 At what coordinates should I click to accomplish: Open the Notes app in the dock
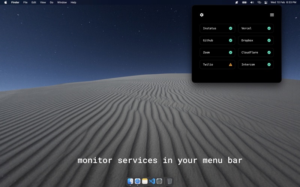[x=145, y=181]
